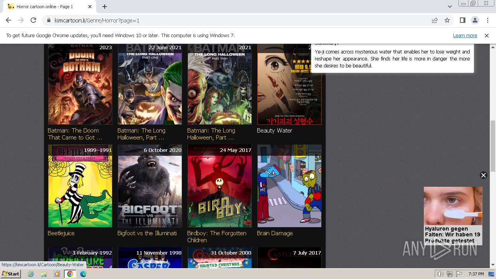
Task: View site information lock icon
Action: 49,20
